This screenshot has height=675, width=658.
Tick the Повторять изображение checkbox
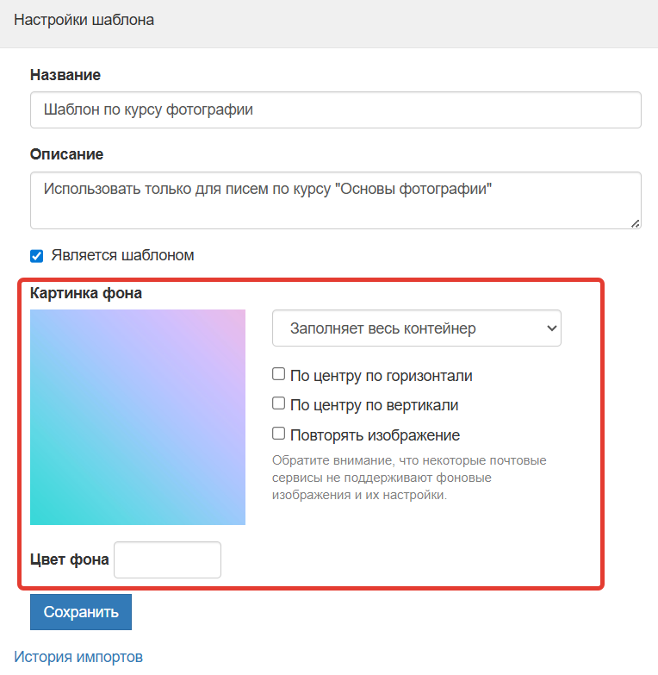pyautogui.click(x=279, y=434)
